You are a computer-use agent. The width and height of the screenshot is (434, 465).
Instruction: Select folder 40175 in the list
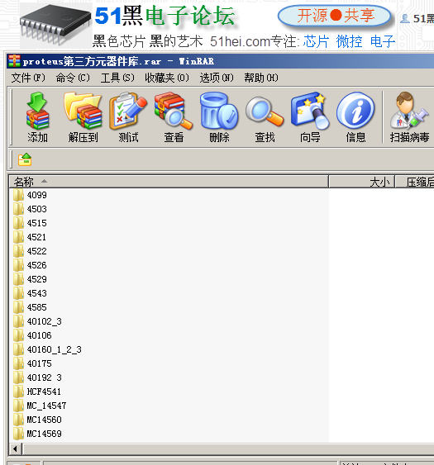pos(32,363)
